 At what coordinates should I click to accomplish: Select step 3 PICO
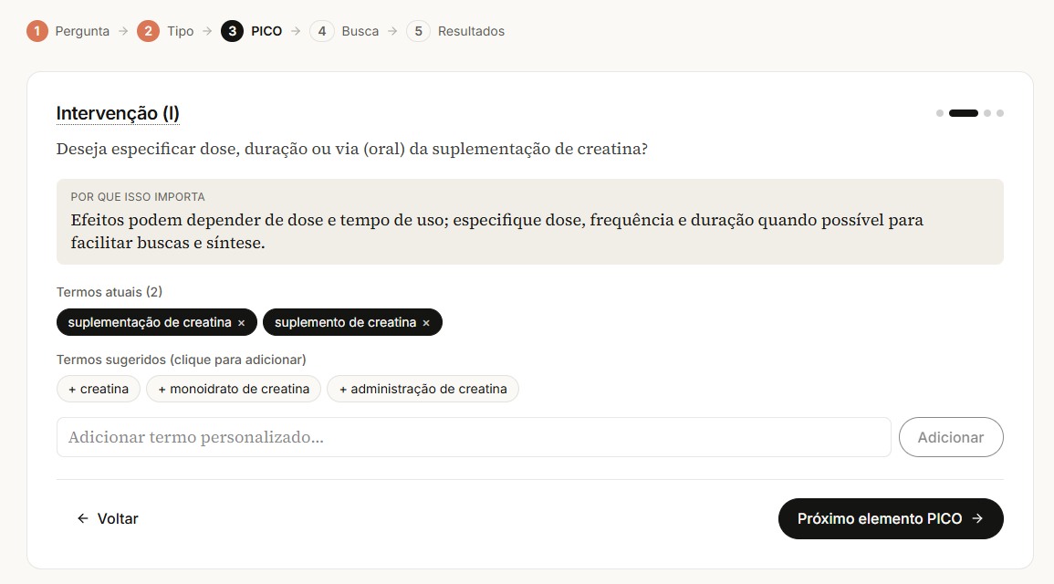pyautogui.click(x=251, y=31)
